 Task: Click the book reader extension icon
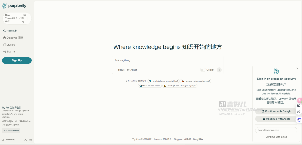[299, 106]
